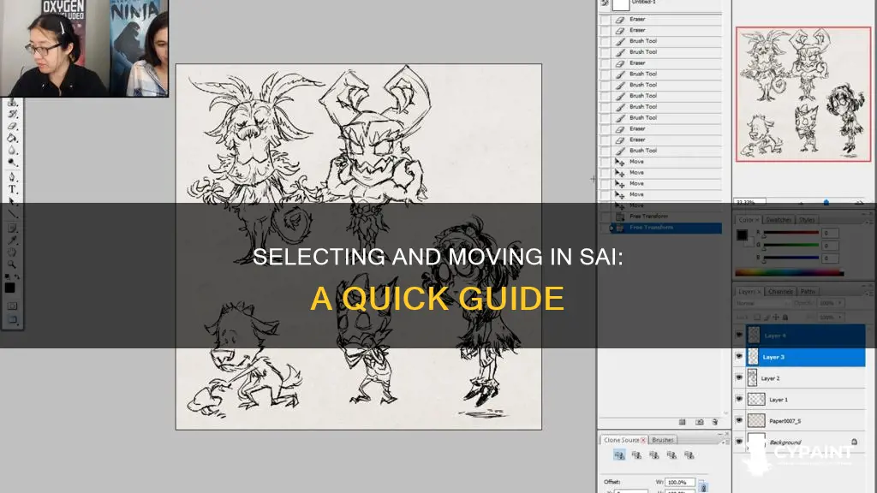Image resolution: width=877 pixels, height=493 pixels.
Task: Select the Paint Bucket tool
Action: coord(13,138)
